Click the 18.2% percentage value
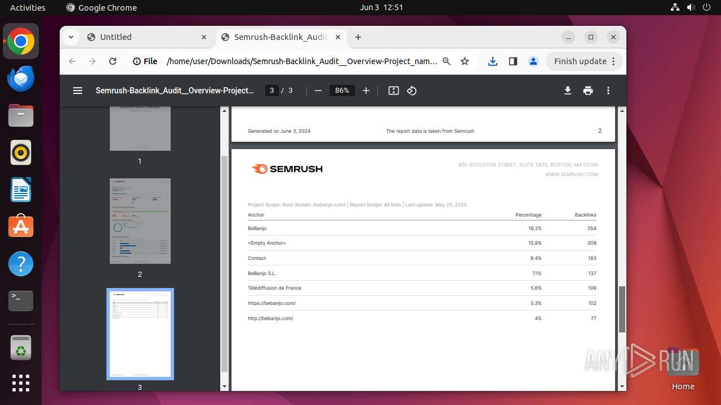721x405 pixels. tap(535, 228)
